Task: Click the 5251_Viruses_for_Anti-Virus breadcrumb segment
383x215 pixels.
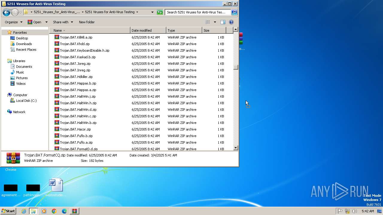Action: 57,12
